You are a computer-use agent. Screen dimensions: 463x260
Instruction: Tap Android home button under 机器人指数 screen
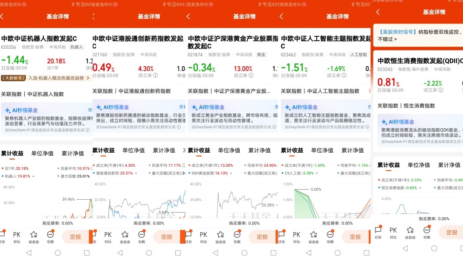(58, 253)
